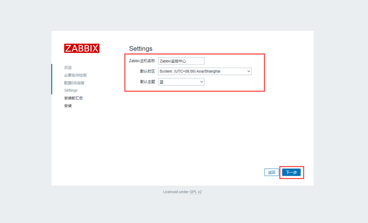Select the 安装前汇总 step in sidebar

73,98
